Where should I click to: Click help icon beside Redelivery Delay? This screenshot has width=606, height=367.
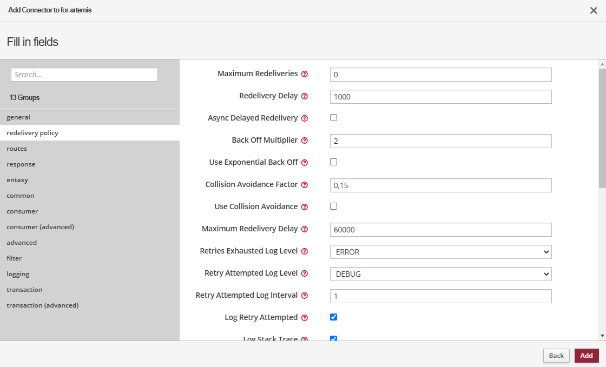tap(305, 96)
